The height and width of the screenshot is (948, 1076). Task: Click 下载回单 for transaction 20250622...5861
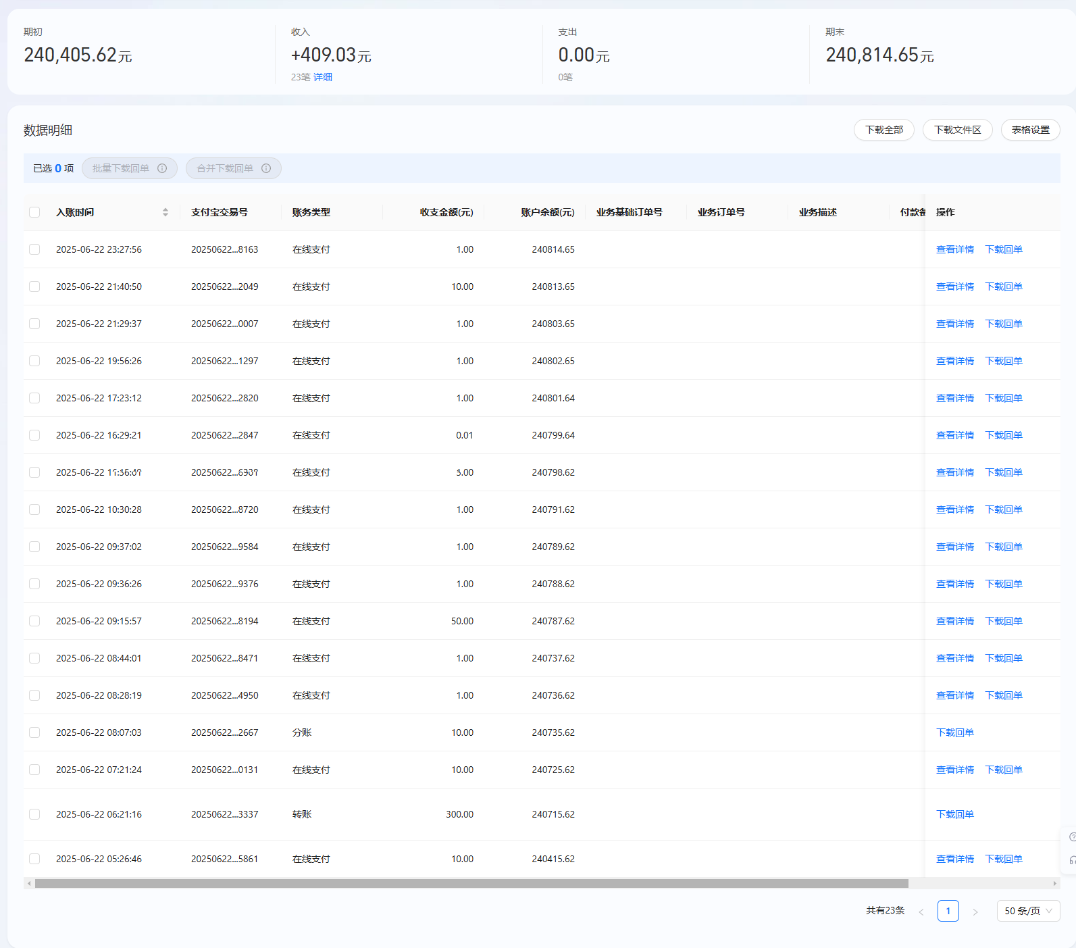click(x=1004, y=859)
